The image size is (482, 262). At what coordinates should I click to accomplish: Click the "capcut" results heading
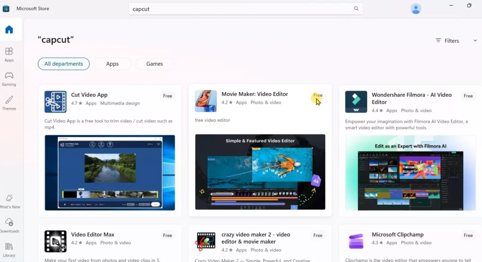pos(56,39)
